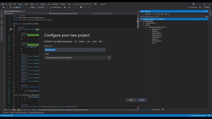The width and height of the screenshot is (212, 119).
Task: Click Preview Selected Items icon in Solution Explorer
Action: (168, 14)
